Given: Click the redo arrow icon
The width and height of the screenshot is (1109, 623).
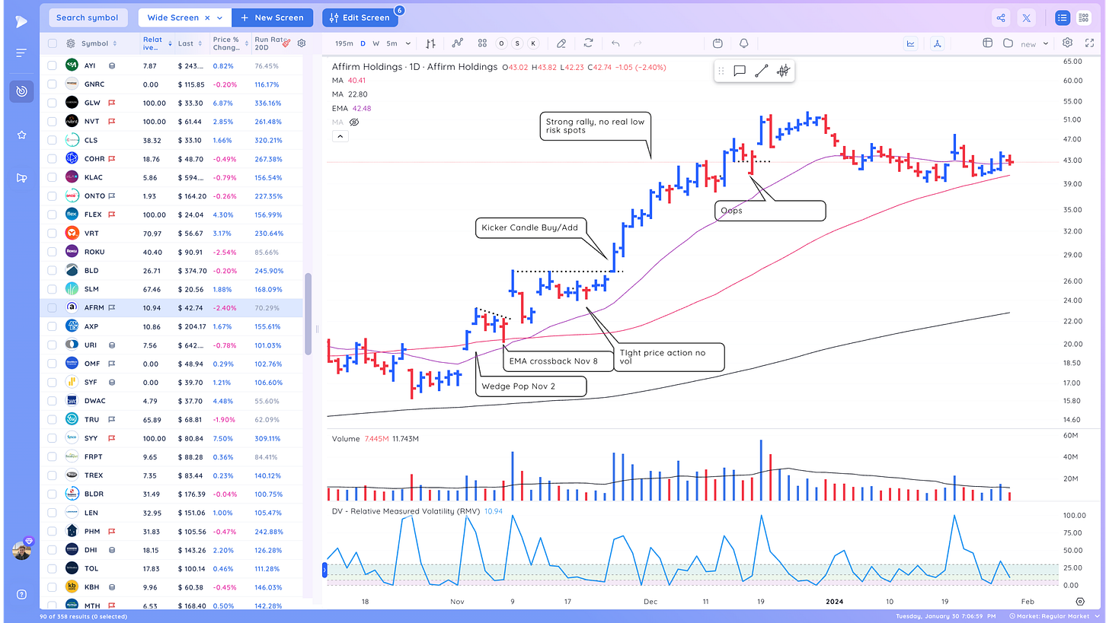Looking at the screenshot, I should pos(638,43).
